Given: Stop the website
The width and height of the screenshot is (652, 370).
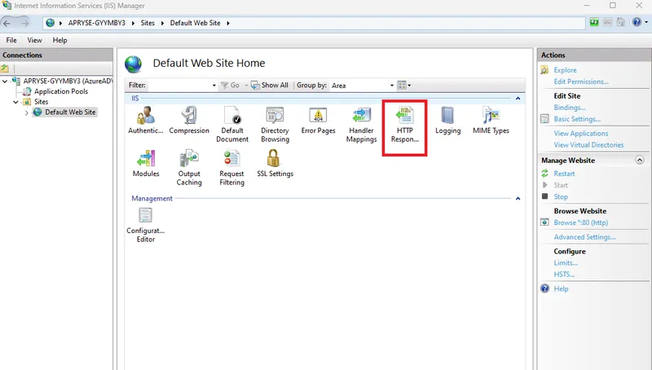Looking at the screenshot, I should click(x=561, y=197).
